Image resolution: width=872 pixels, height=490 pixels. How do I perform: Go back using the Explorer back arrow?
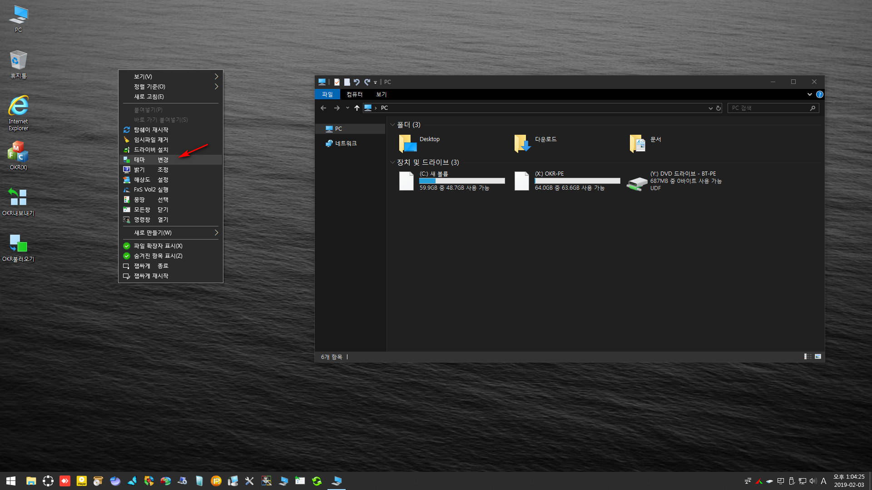pyautogui.click(x=323, y=108)
